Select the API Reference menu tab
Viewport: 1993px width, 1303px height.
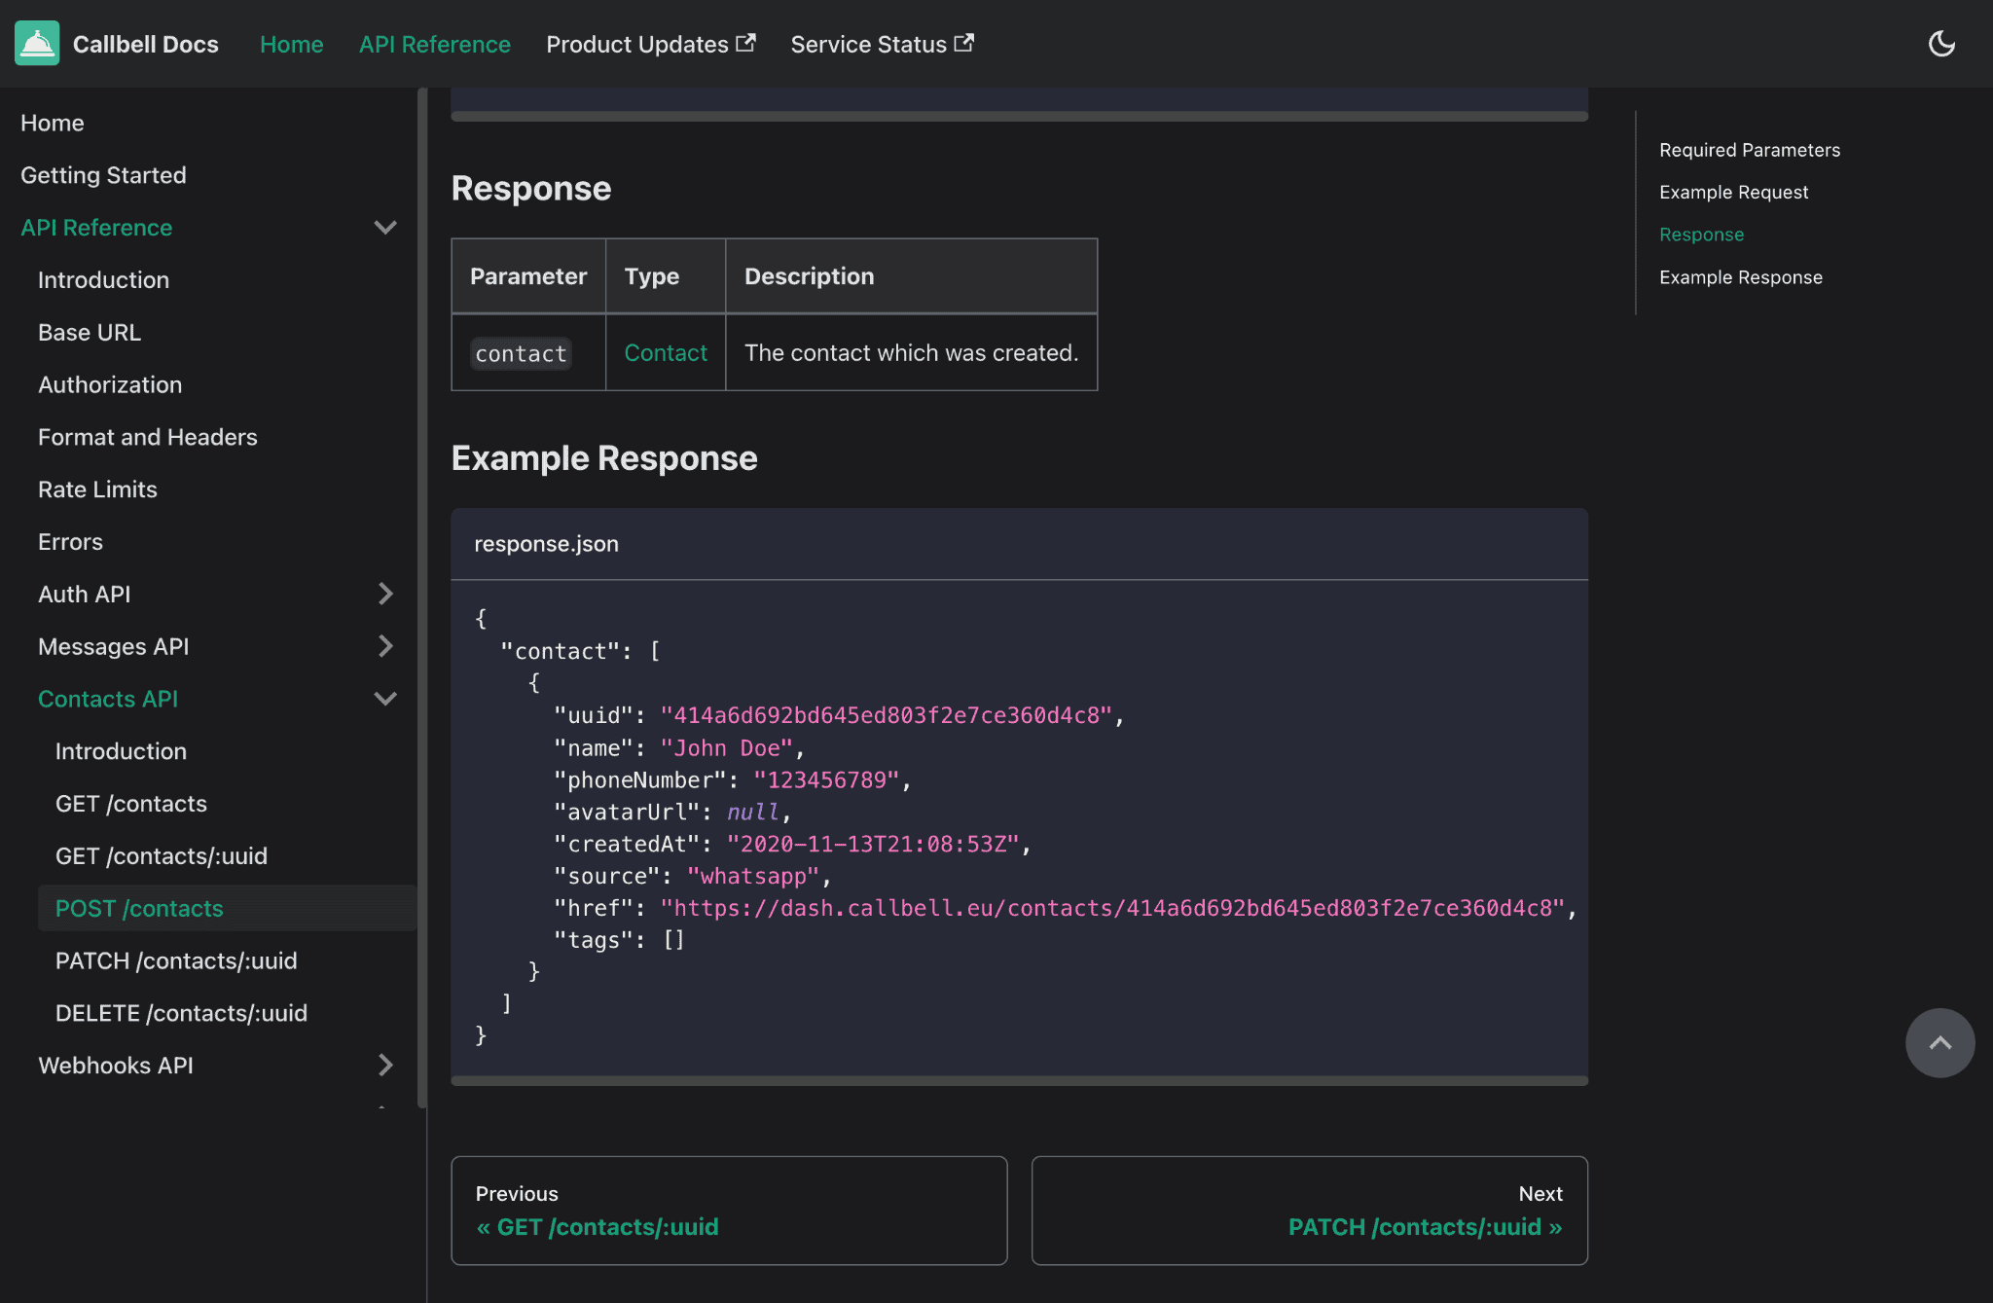click(435, 44)
